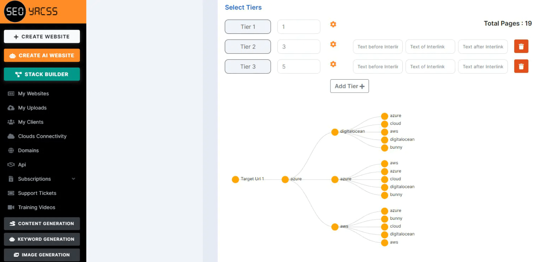Image resolution: width=537 pixels, height=262 pixels.
Task: Click the Tier 1 page count field
Action: coord(298,27)
